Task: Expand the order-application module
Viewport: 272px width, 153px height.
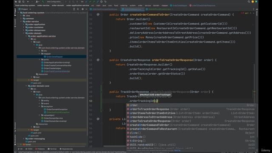Action: [24, 25]
